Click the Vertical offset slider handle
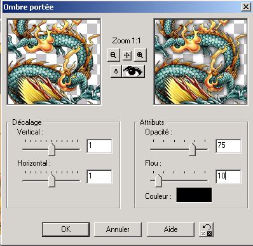This screenshot has width=253, height=246. click(51, 149)
